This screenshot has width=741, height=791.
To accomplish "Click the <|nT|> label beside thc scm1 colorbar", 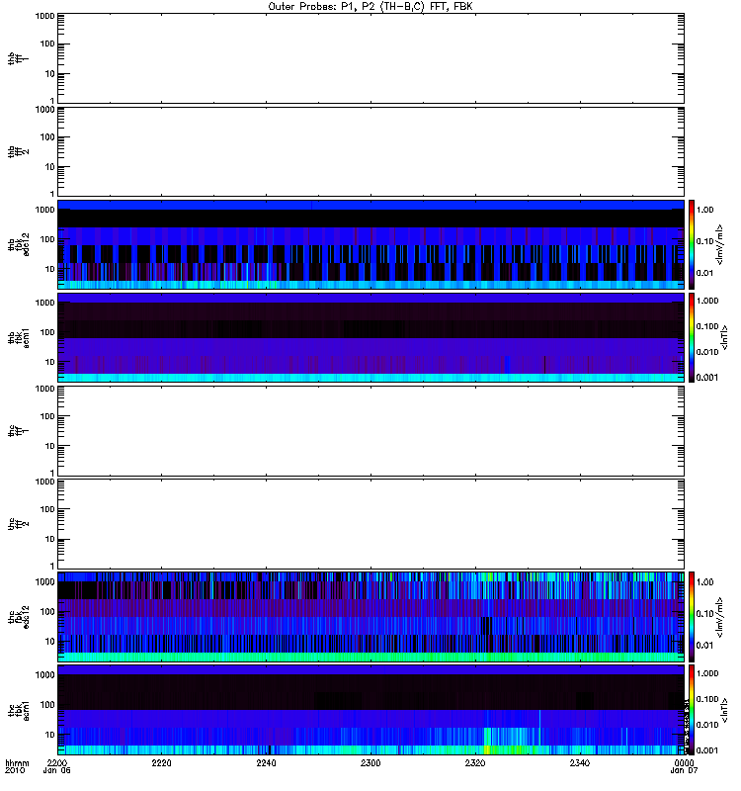I will click(724, 710).
